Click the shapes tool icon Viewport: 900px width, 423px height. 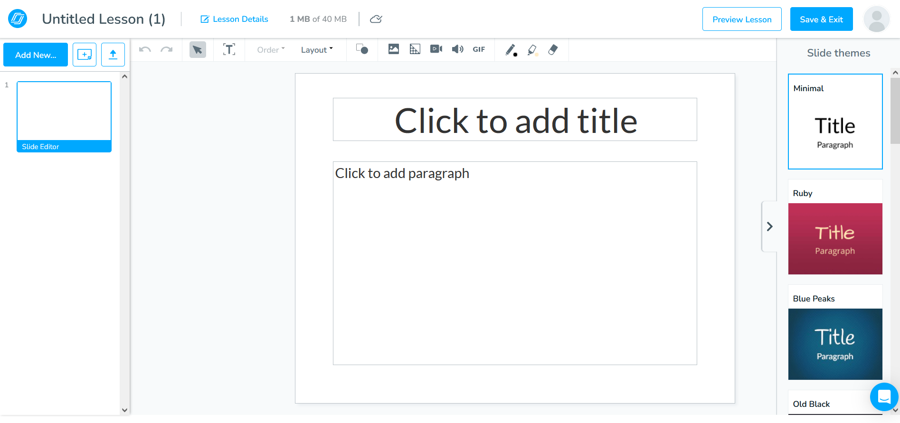362,49
